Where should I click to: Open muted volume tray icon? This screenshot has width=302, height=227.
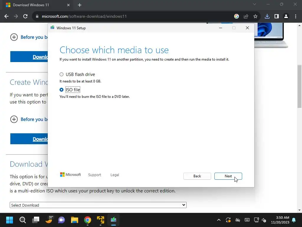(x=264, y=220)
